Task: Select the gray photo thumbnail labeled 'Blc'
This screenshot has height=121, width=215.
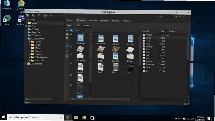Action: coord(116,67)
